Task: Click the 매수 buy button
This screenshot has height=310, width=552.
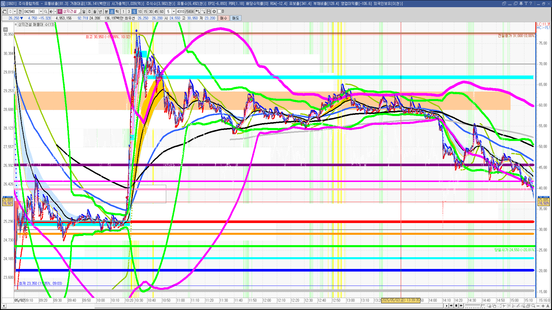Action: coord(224,18)
